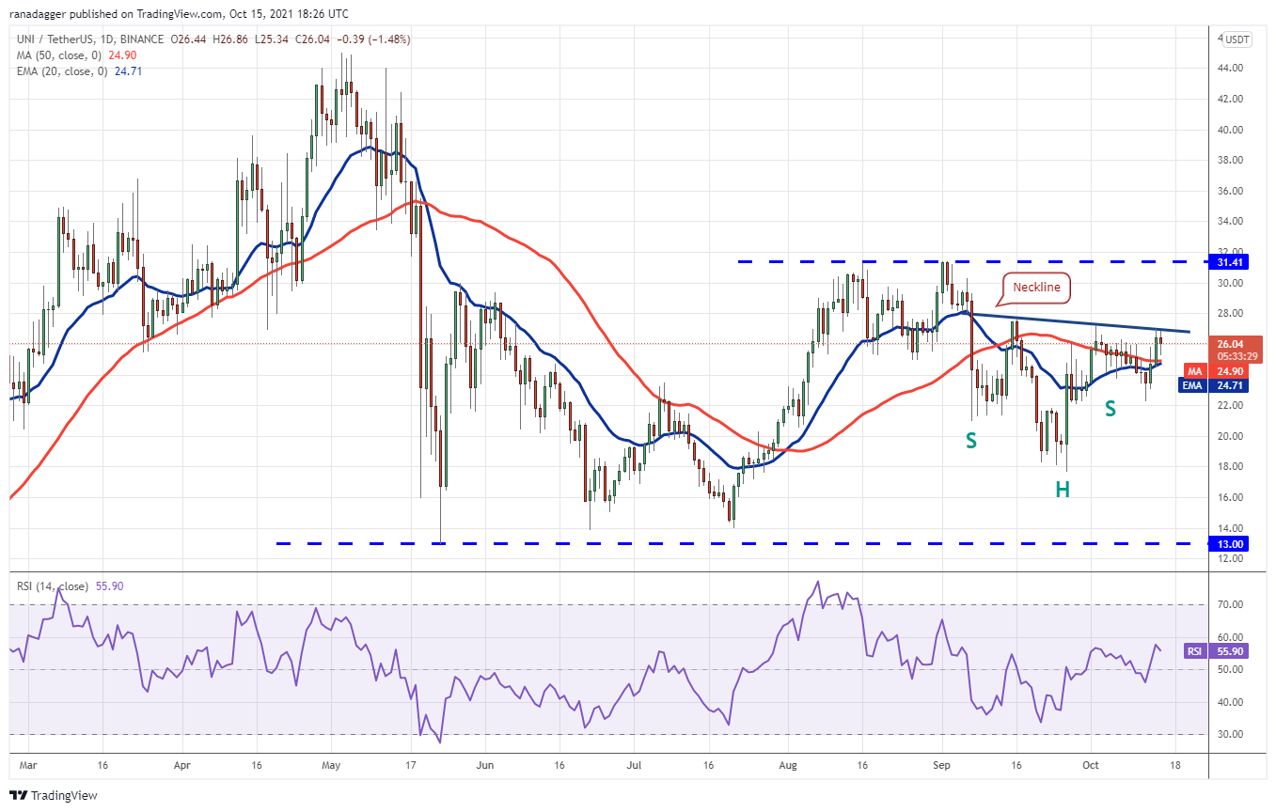This screenshot has height=812, width=1276.
Task: Select the EMA (20, close, 0) legend
Action: point(58,70)
